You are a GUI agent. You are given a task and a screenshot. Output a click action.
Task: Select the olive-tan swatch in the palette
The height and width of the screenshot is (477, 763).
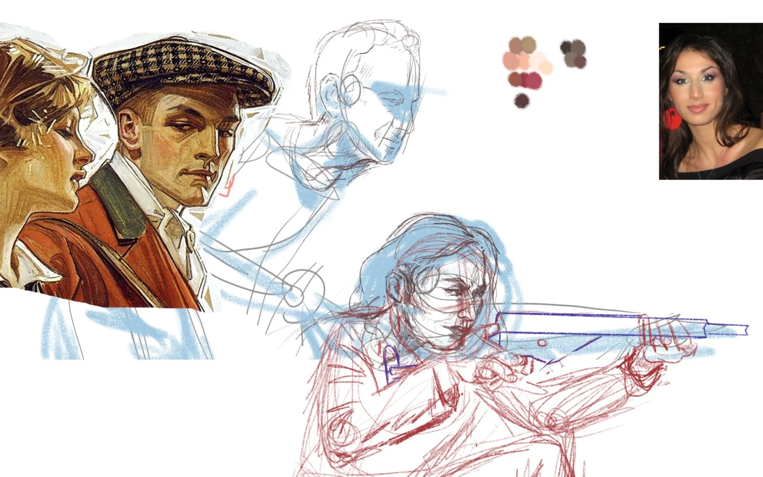(528, 45)
